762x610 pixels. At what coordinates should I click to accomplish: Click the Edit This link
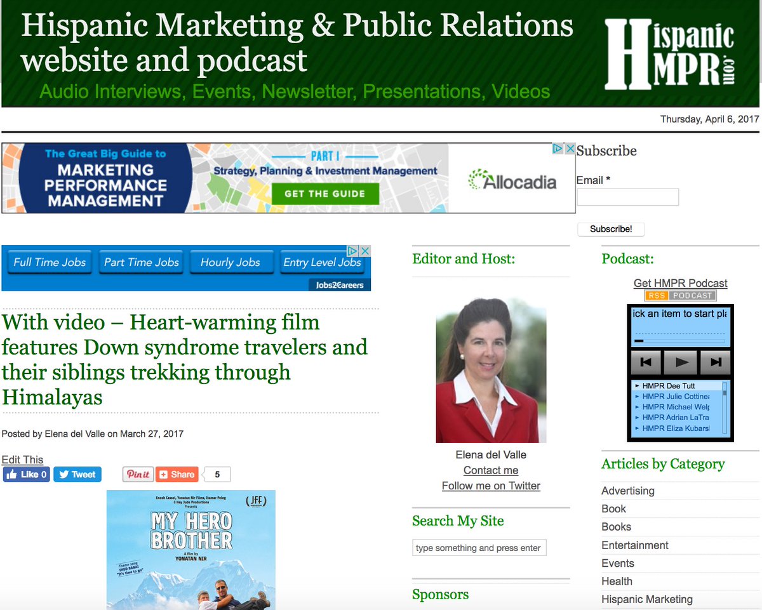(x=22, y=460)
